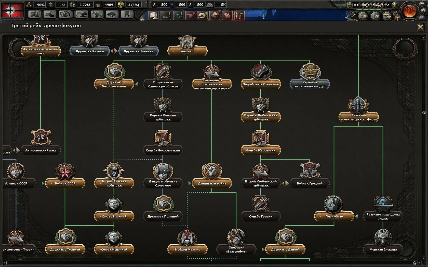Select «Дружить с Чехословакией» focus
Image resolution: width=428 pixels, height=267 pixels.
(114, 84)
